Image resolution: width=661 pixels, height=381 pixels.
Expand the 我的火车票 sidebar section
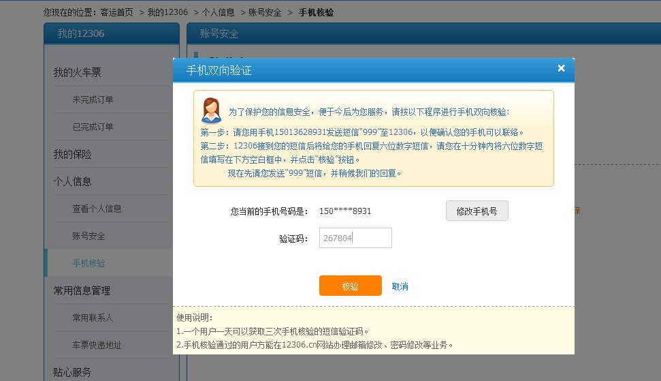(78, 72)
